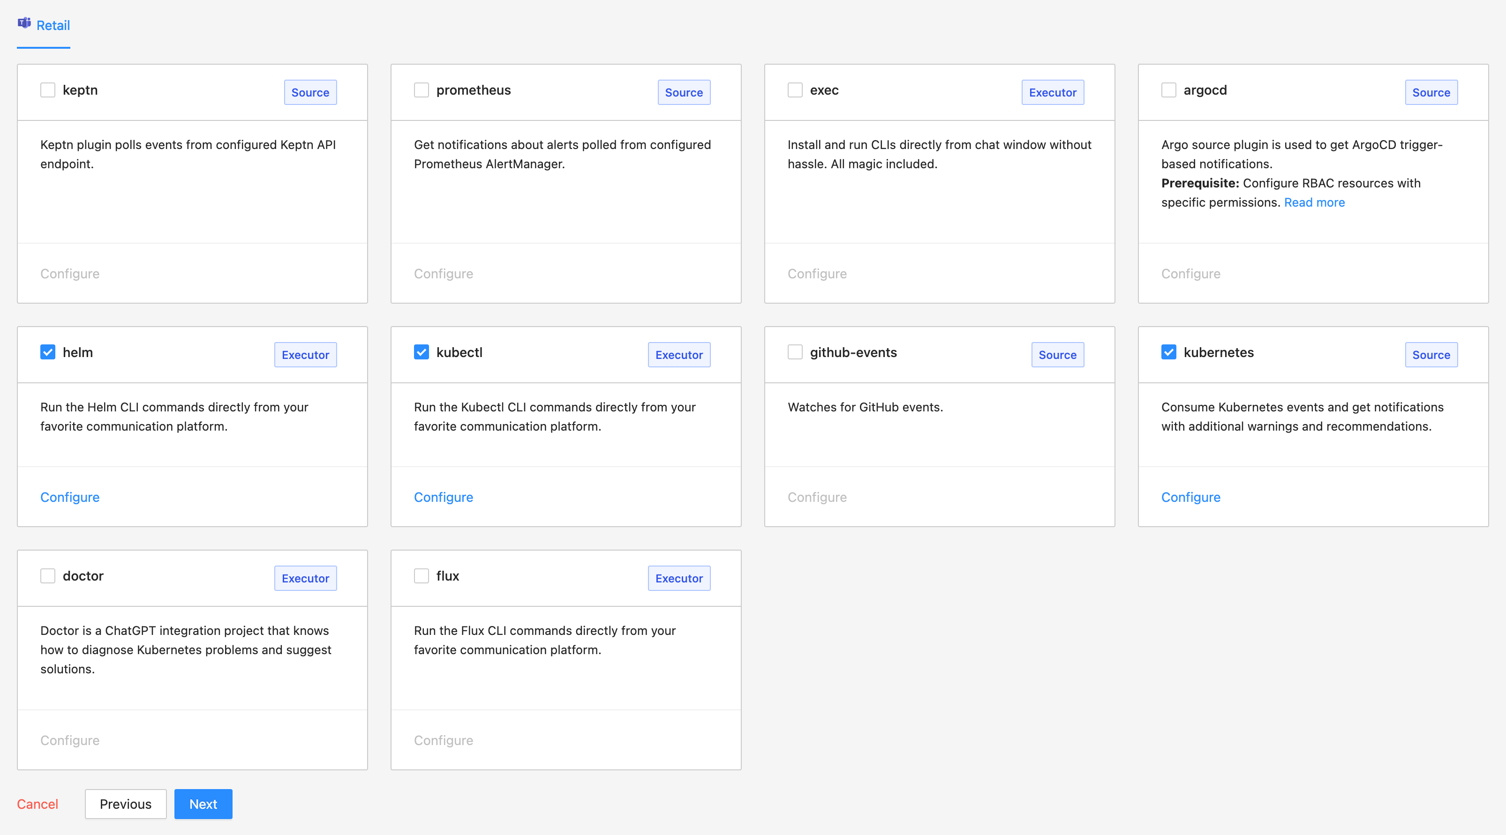
Task: Enable the prometheus plugin checkbox
Action: point(422,90)
